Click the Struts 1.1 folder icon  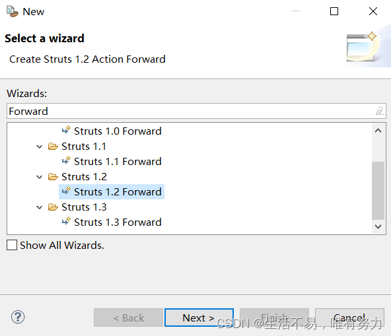click(x=53, y=147)
